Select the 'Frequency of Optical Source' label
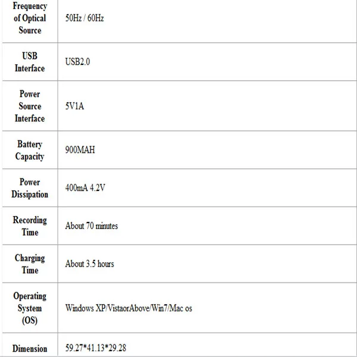The width and height of the screenshot is (357, 357). pos(30,18)
